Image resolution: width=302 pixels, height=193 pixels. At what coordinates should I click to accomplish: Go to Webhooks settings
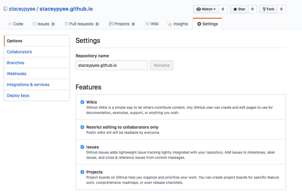click(37, 74)
